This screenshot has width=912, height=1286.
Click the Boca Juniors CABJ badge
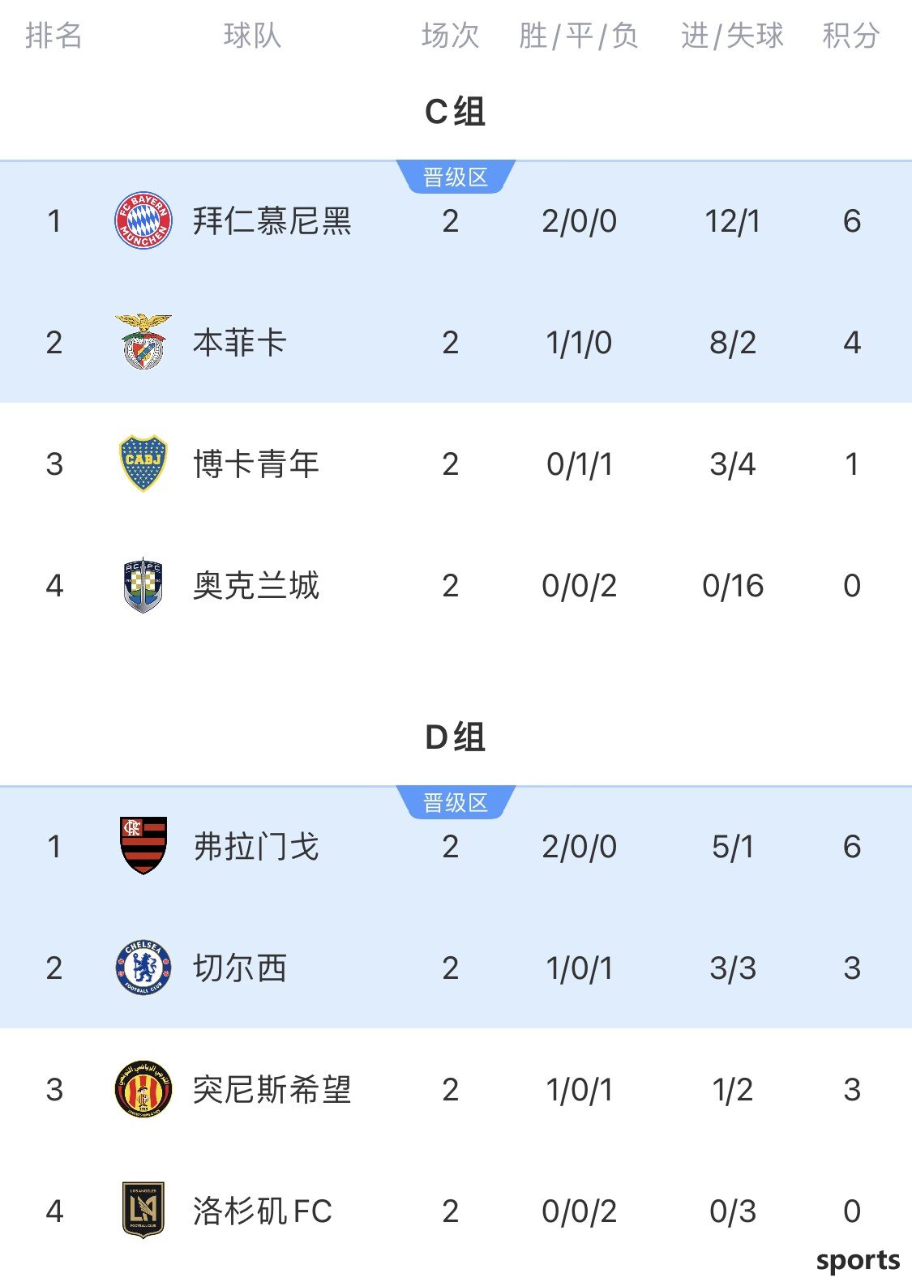pos(143,464)
